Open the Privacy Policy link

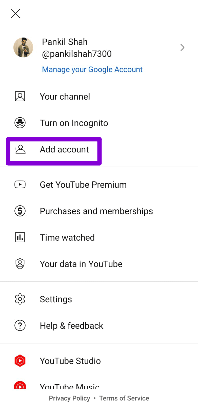tap(69, 398)
